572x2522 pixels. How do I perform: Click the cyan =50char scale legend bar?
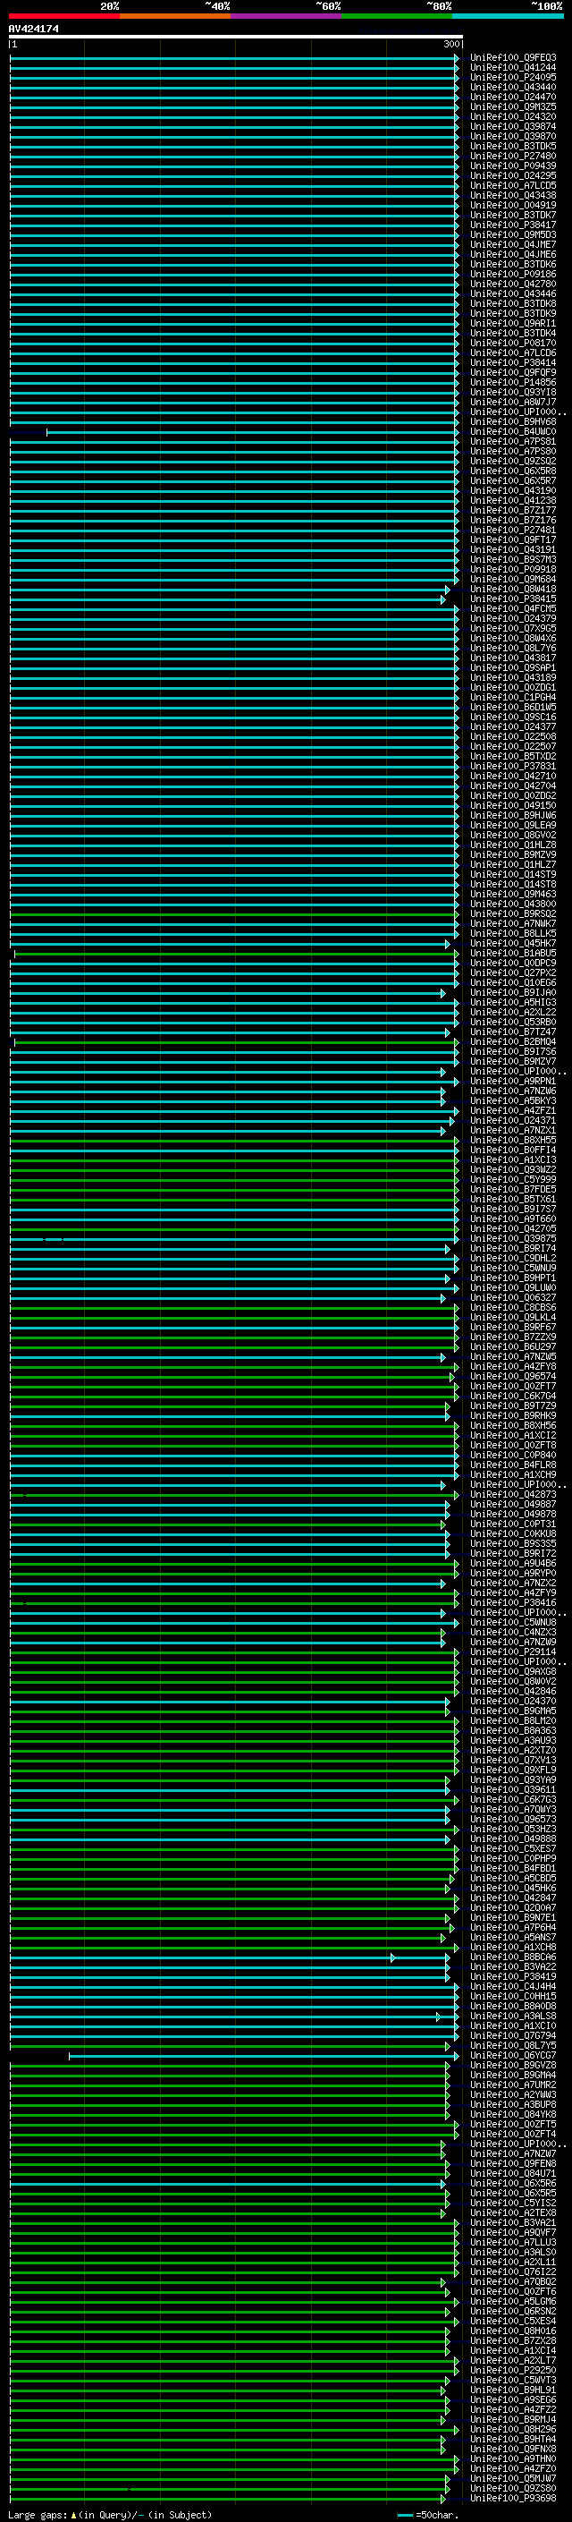pyautogui.click(x=405, y=2514)
